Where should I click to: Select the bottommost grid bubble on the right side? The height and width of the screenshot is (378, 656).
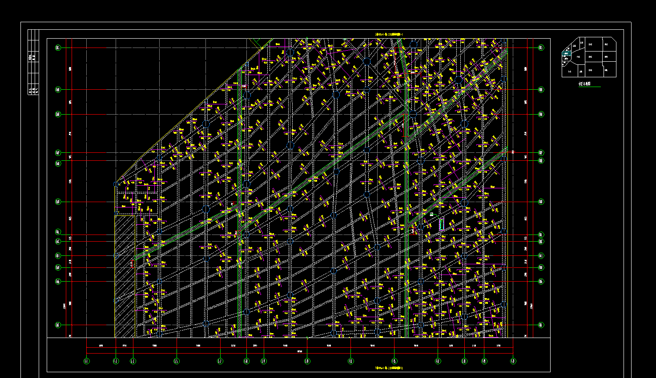(x=541, y=325)
